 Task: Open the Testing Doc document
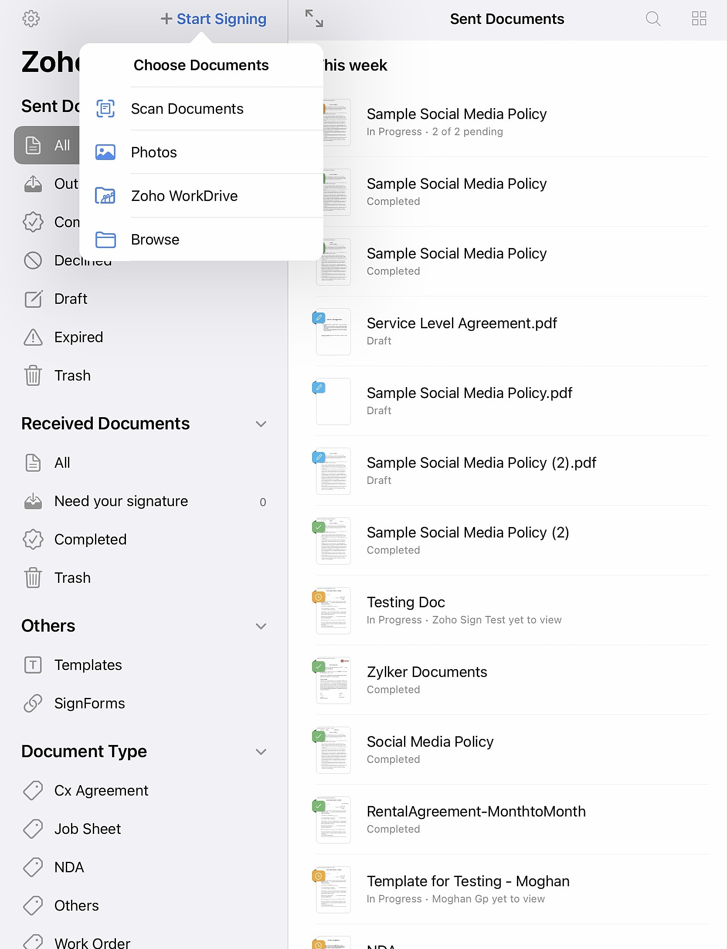(x=507, y=610)
